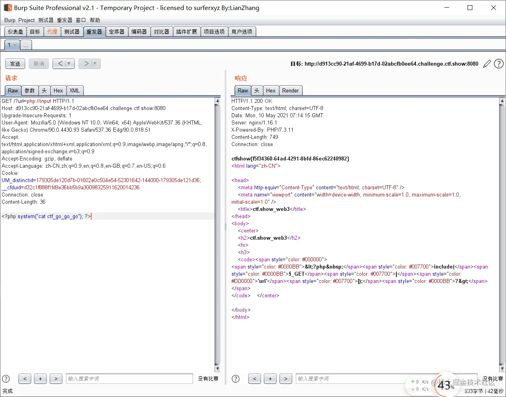Viewport: 506px width, 397px height.
Task: Click the 取消 cancel button
Action: [x=39, y=64]
